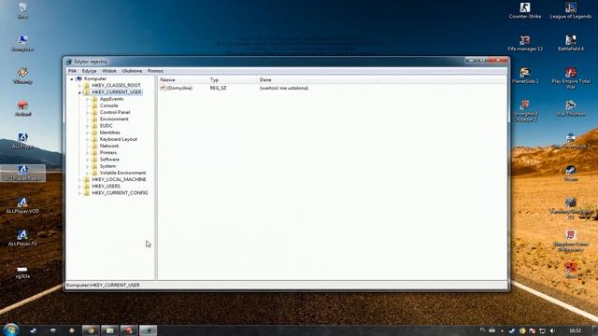
Task: Click the taskbar clock showing 16:52
Action: (575, 330)
